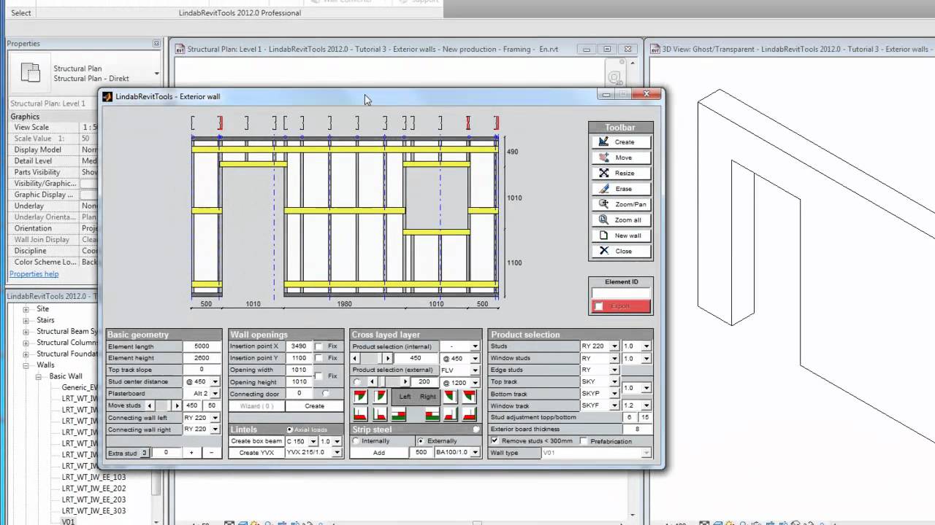Close the Properties panel with its X
935x525 pixels.
tap(156, 44)
